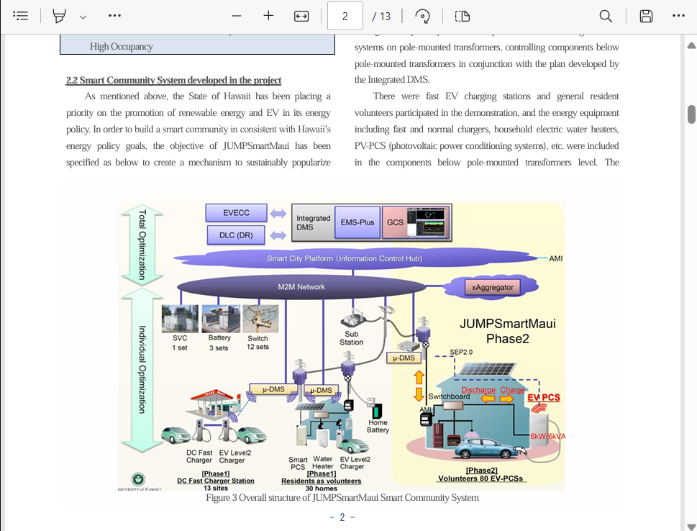Screen dimensions: 697x531
Task: Click the 'M2M Network' label
Action: tap(301, 287)
